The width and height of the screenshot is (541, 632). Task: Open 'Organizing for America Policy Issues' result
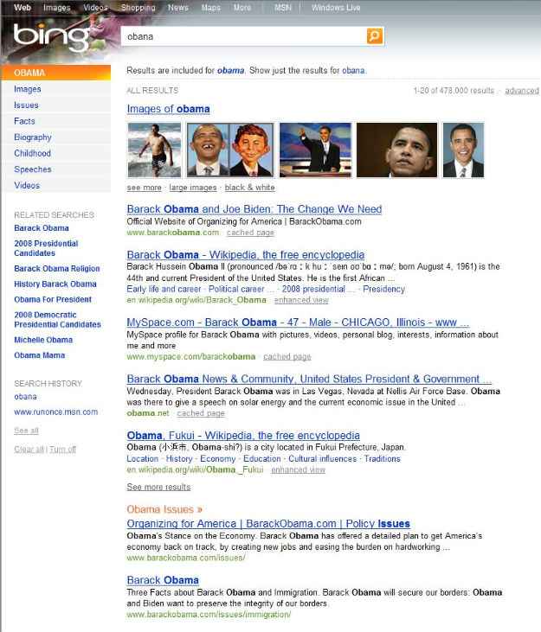[268, 524]
